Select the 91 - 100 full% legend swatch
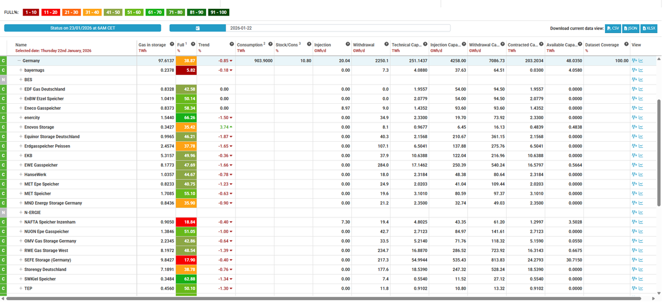This screenshot has height=304, width=663. click(219, 12)
